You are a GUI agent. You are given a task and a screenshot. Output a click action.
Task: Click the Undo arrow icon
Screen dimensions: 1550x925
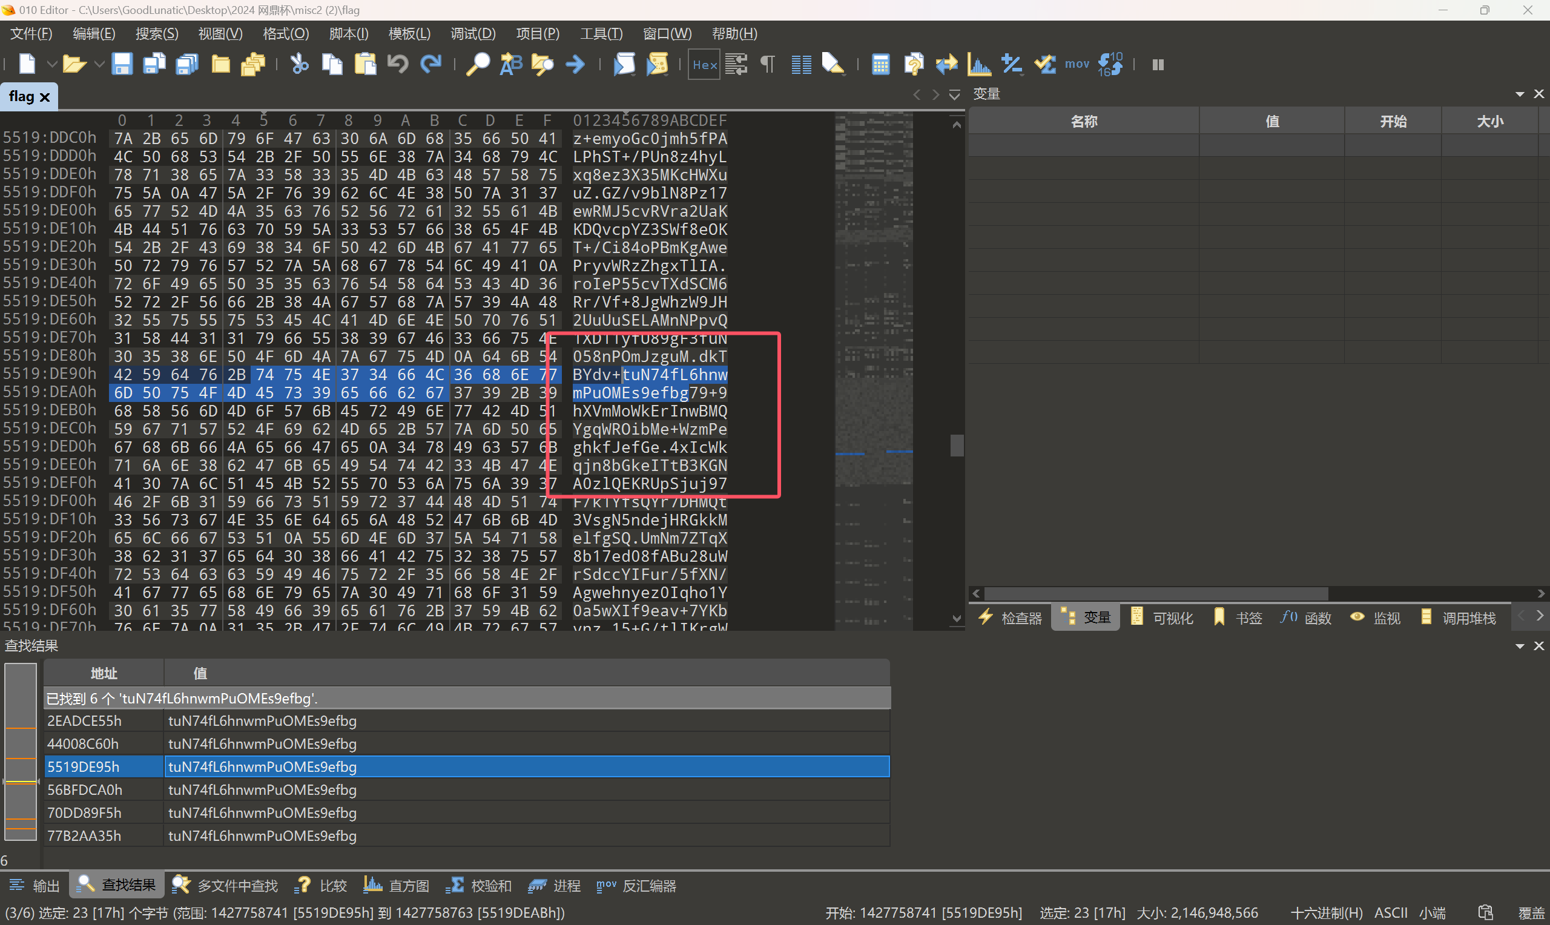398,64
